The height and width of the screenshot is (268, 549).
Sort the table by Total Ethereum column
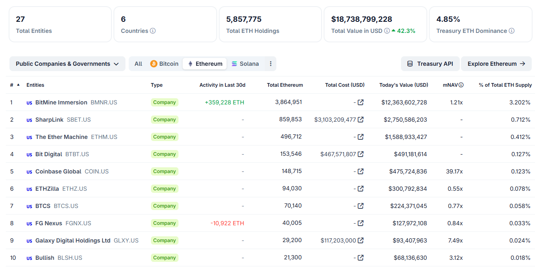(x=285, y=85)
